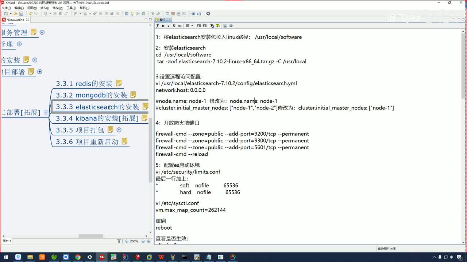
Task: Click the open file folder icon
Action: click(x=16, y=14)
